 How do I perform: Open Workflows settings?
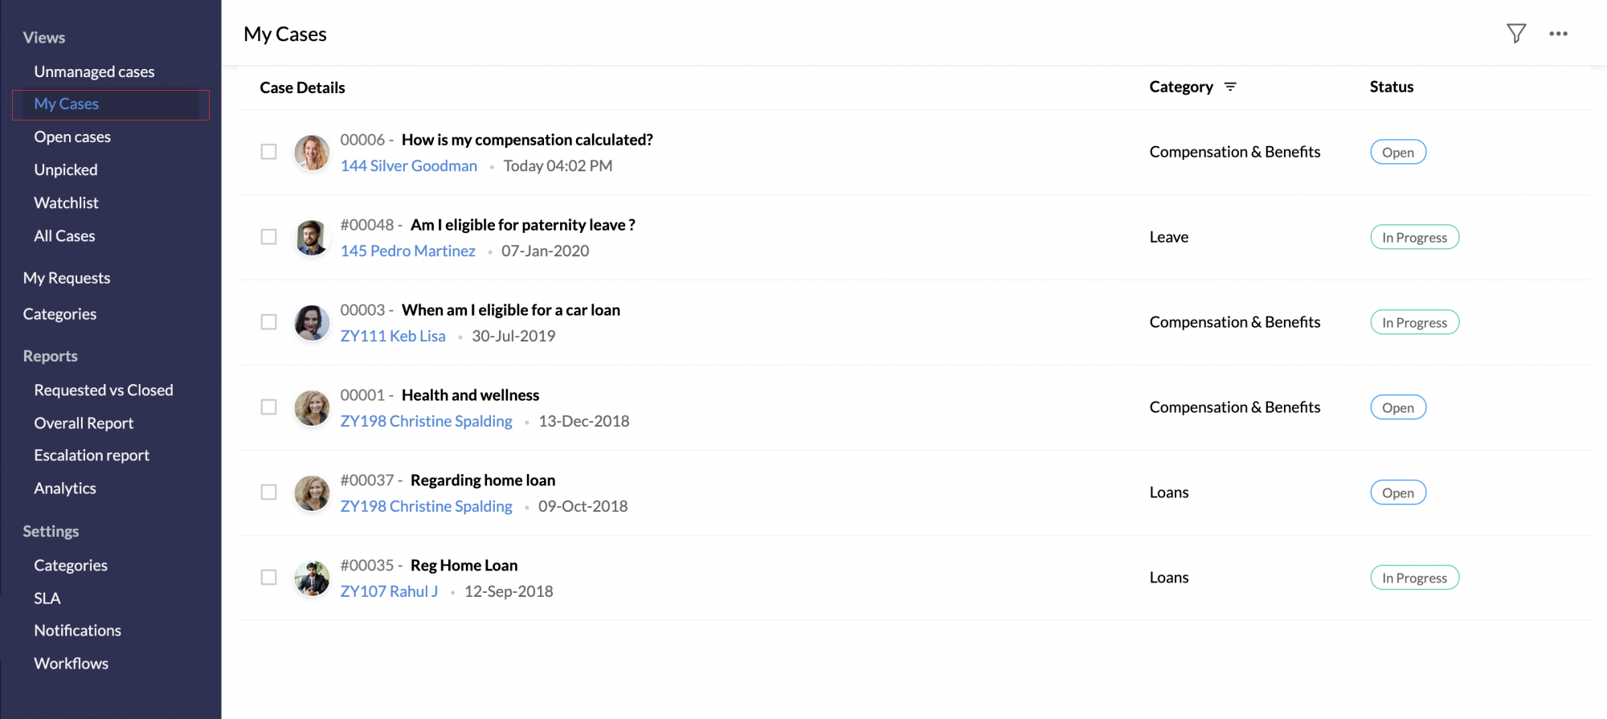tap(71, 664)
